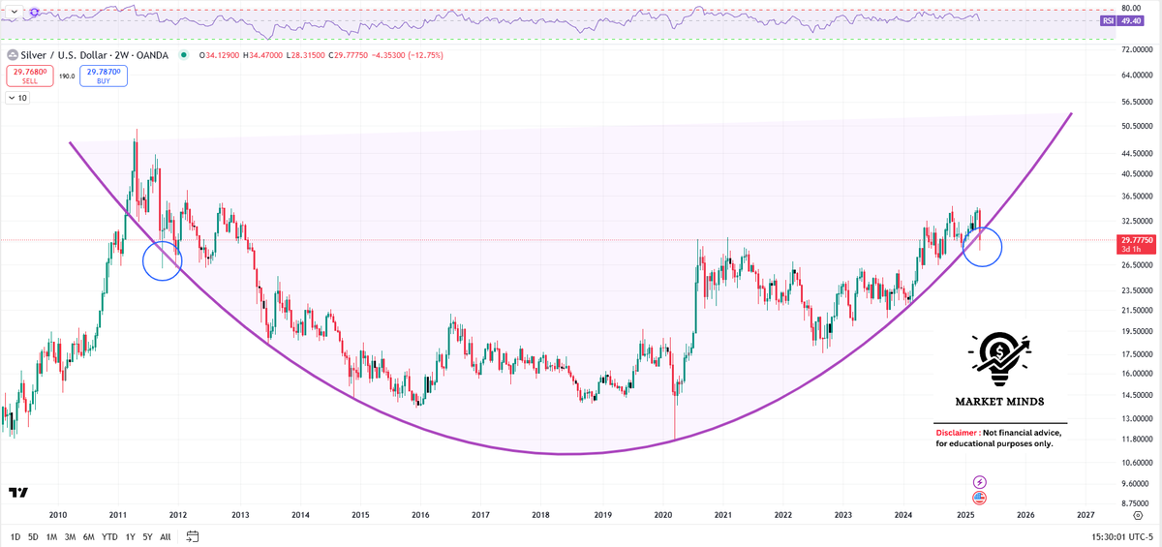Expand the indicators list showing 10

[x=17, y=98]
